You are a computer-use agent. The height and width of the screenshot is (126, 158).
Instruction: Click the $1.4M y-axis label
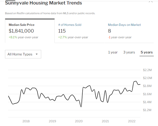147,102
